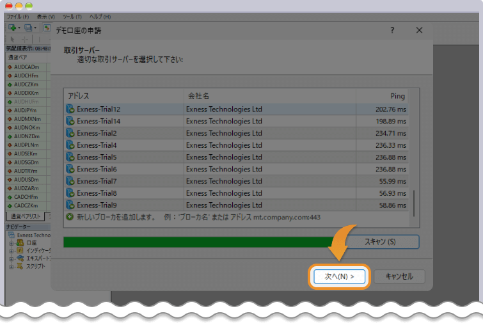The height and width of the screenshot is (325, 483).
Task: Open the Tools (ツール) menu
Action: (72, 16)
